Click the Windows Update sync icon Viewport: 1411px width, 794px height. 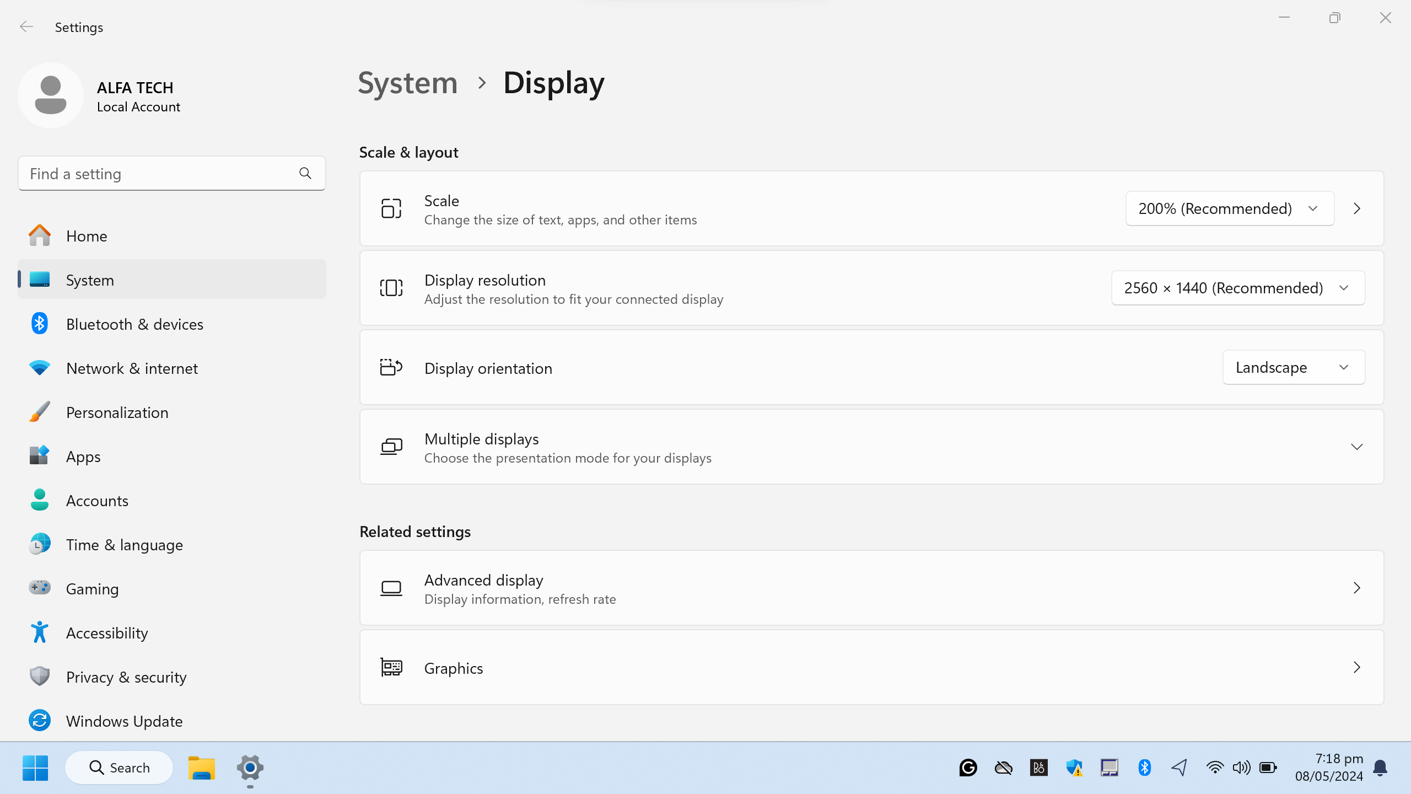point(40,721)
